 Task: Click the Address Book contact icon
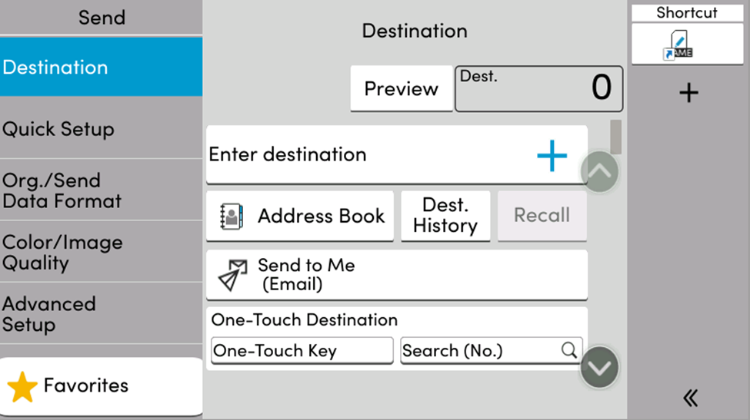pos(232,217)
